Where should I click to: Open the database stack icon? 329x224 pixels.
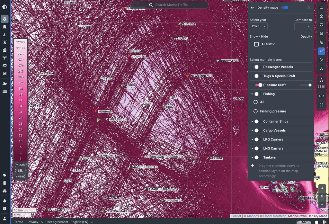(x=4, y=183)
